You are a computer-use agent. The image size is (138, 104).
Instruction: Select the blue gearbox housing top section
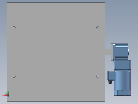coord(120,52)
